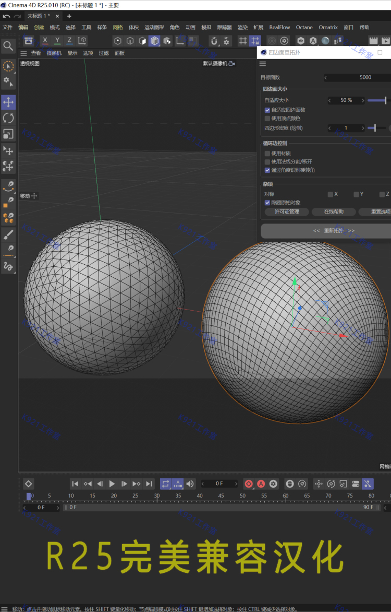Click the 目标面数 input field

tap(359, 78)
